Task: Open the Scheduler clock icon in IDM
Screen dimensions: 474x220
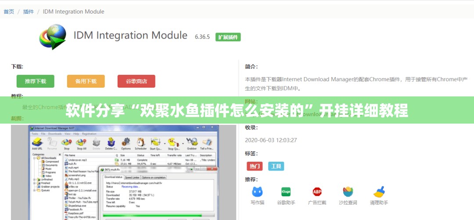Action: [x=140, y=142]
